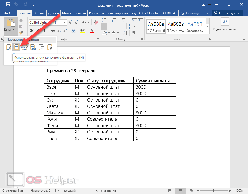Image resolution: width=248 pixels, height=194 pixels.
Task: Toggle bold Ж formatting
Action: pyautogui.click(x=31, y=31)
